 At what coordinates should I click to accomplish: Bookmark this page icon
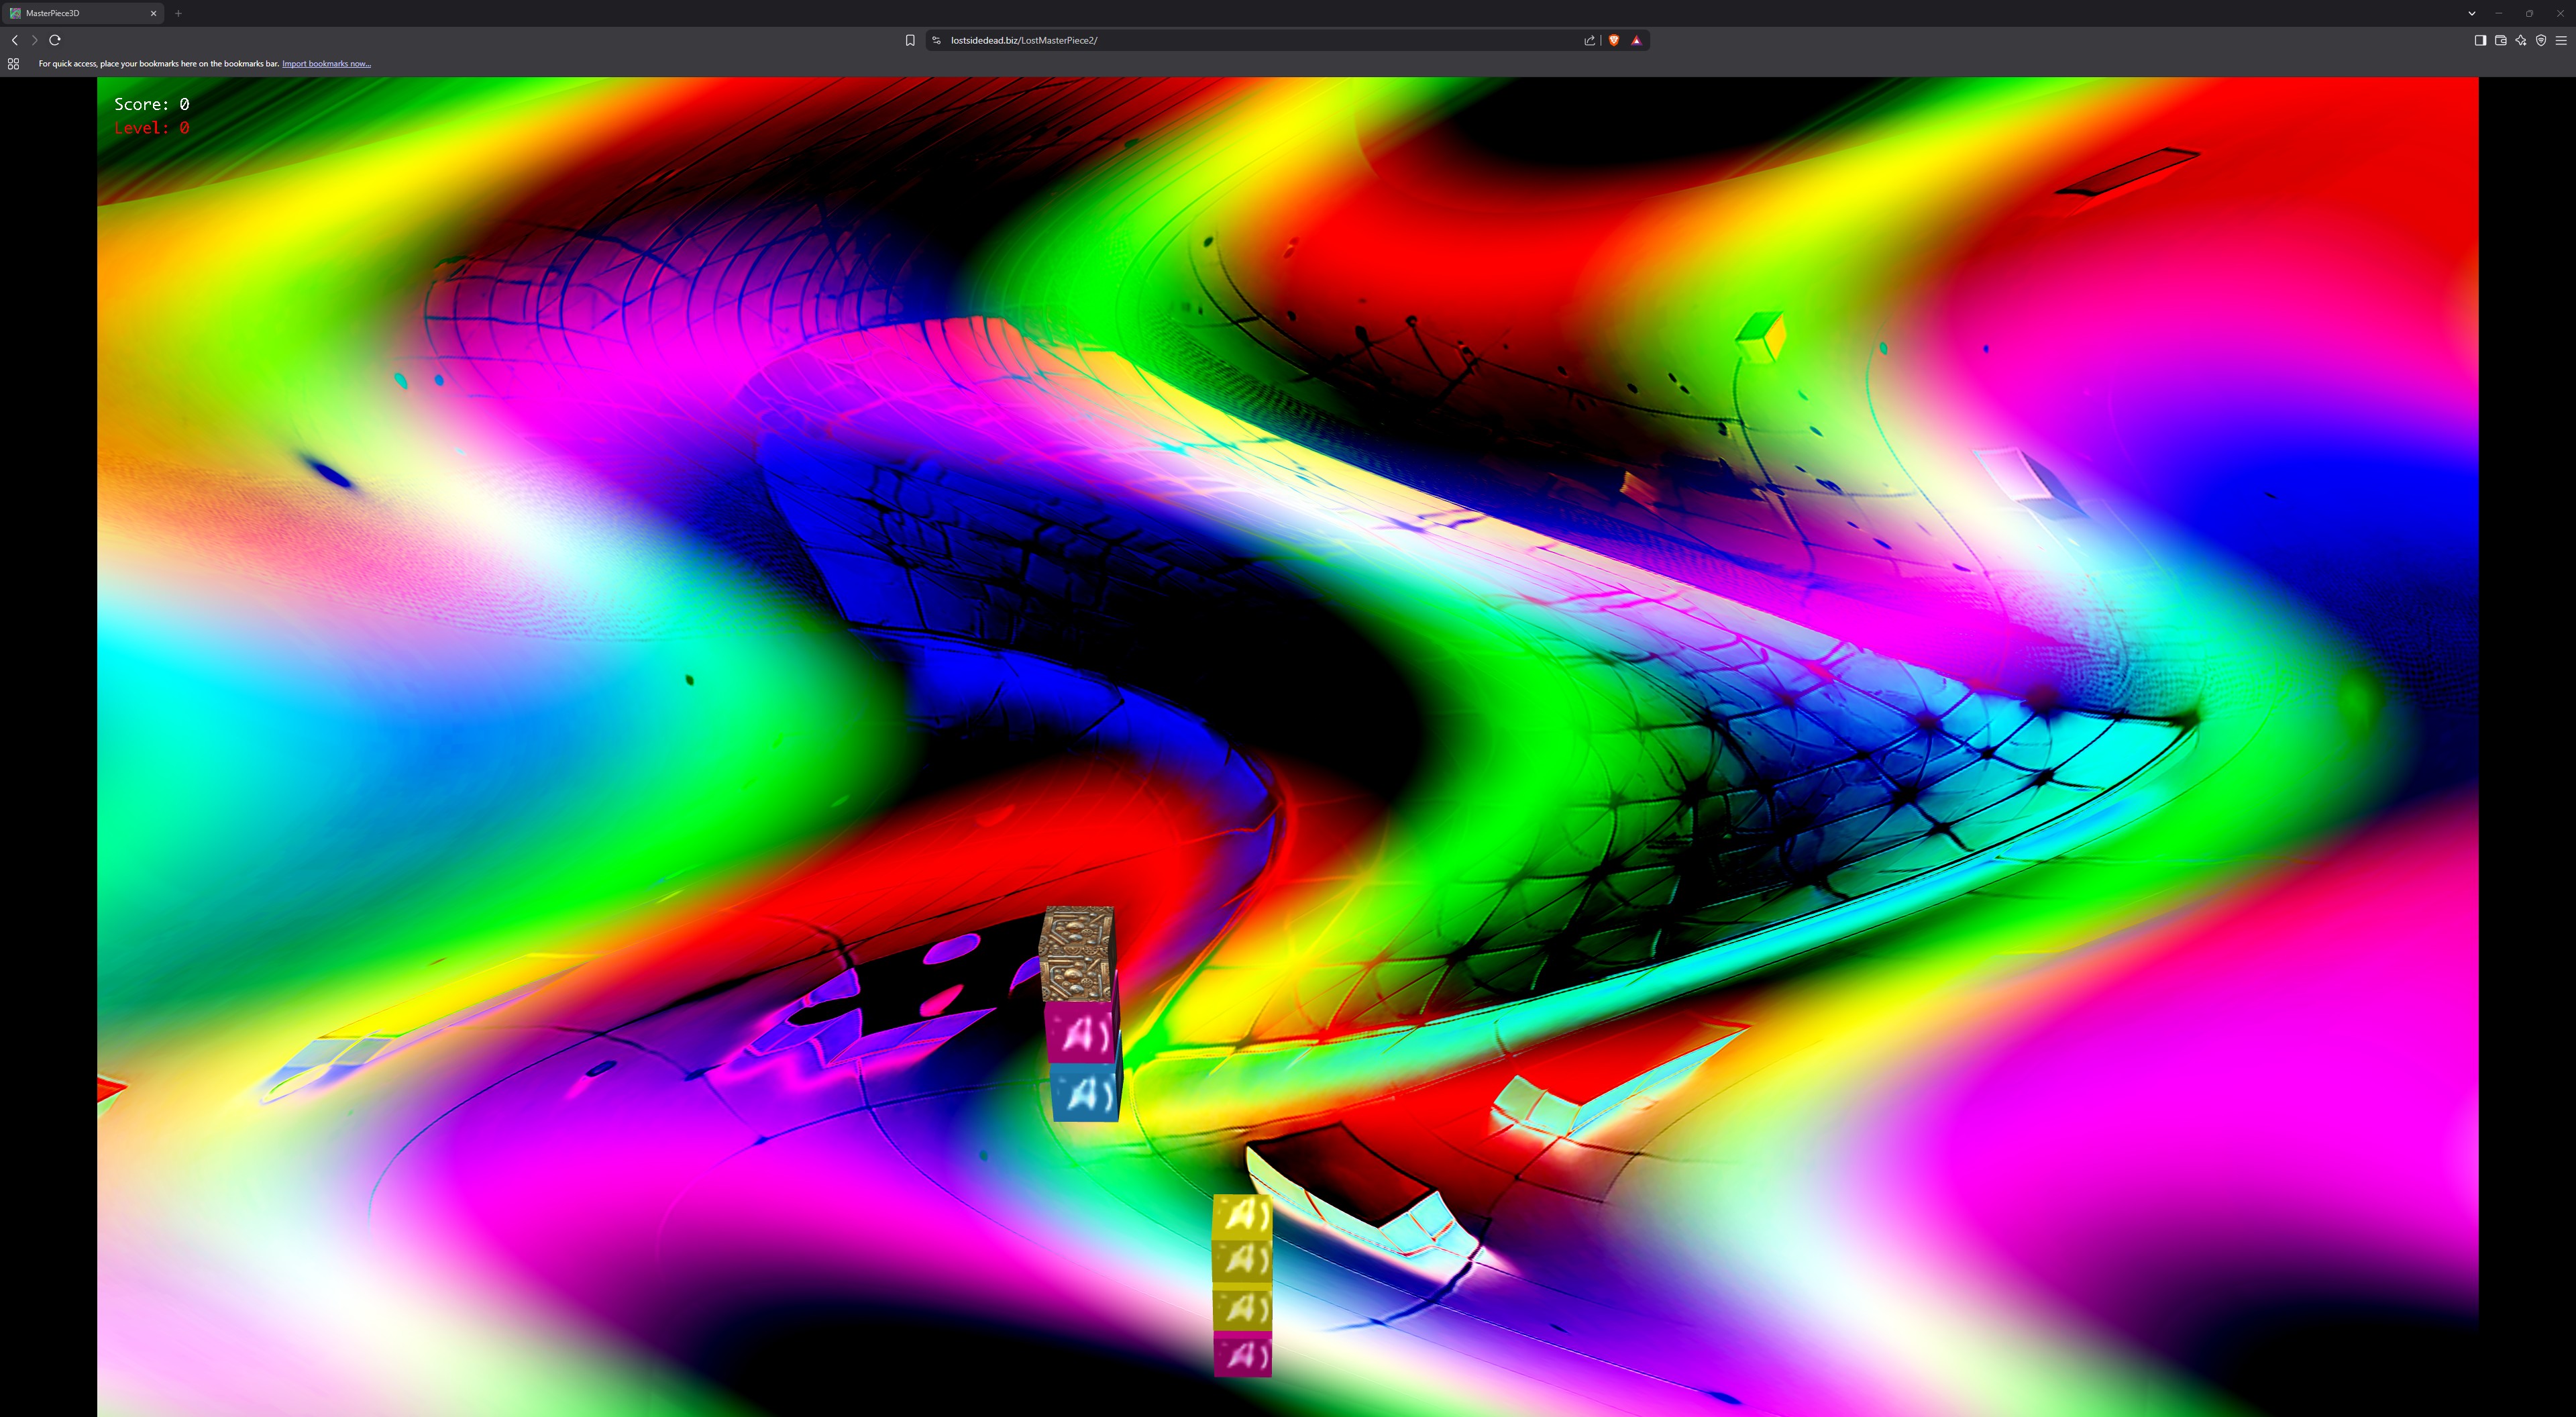910,40
